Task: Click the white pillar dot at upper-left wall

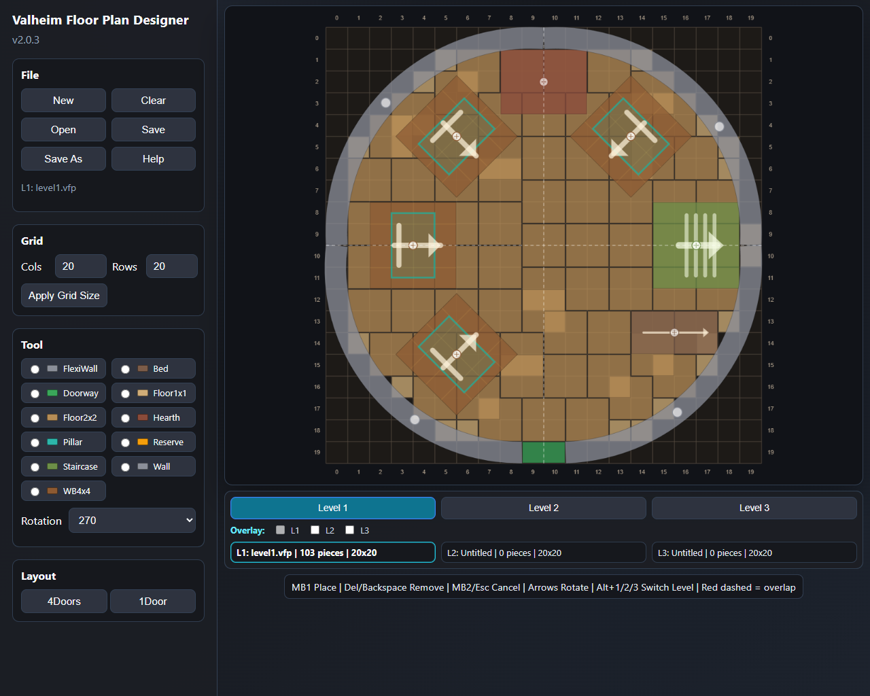Action: point(385,103)
